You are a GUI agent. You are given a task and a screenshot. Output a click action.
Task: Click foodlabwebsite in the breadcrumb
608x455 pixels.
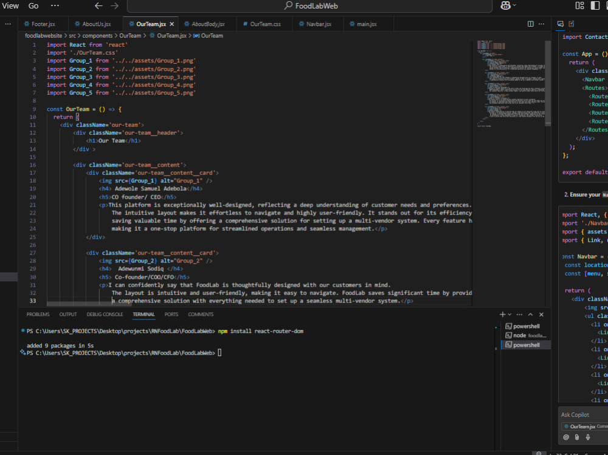click(43, 36)
